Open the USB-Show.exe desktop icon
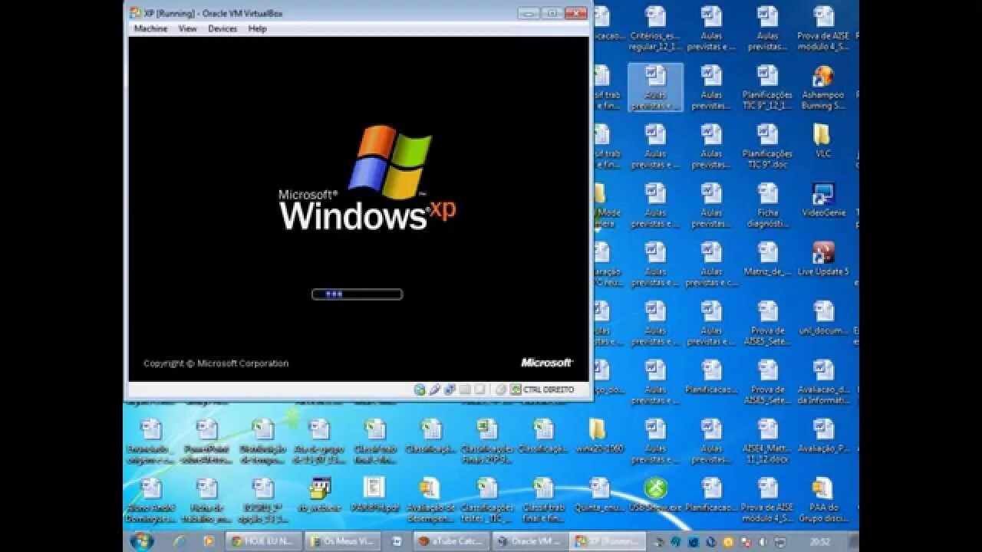 [655, 495]
